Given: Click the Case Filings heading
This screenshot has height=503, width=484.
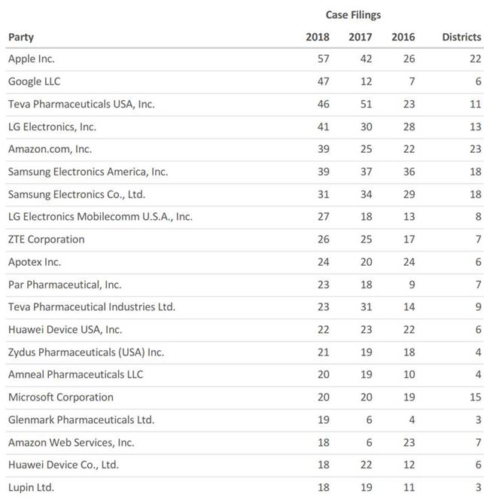Looking at the screenshot, I should (x=353, y=15).
